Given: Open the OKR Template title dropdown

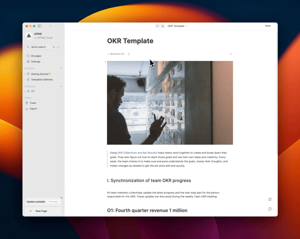Looking at the screenshot, I should pyautogui.click(x=177, y=26).
